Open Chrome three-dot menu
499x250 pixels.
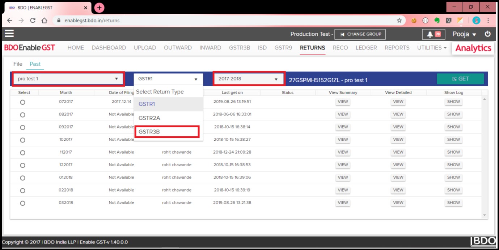pyautogui.click(x=488, y=21)
